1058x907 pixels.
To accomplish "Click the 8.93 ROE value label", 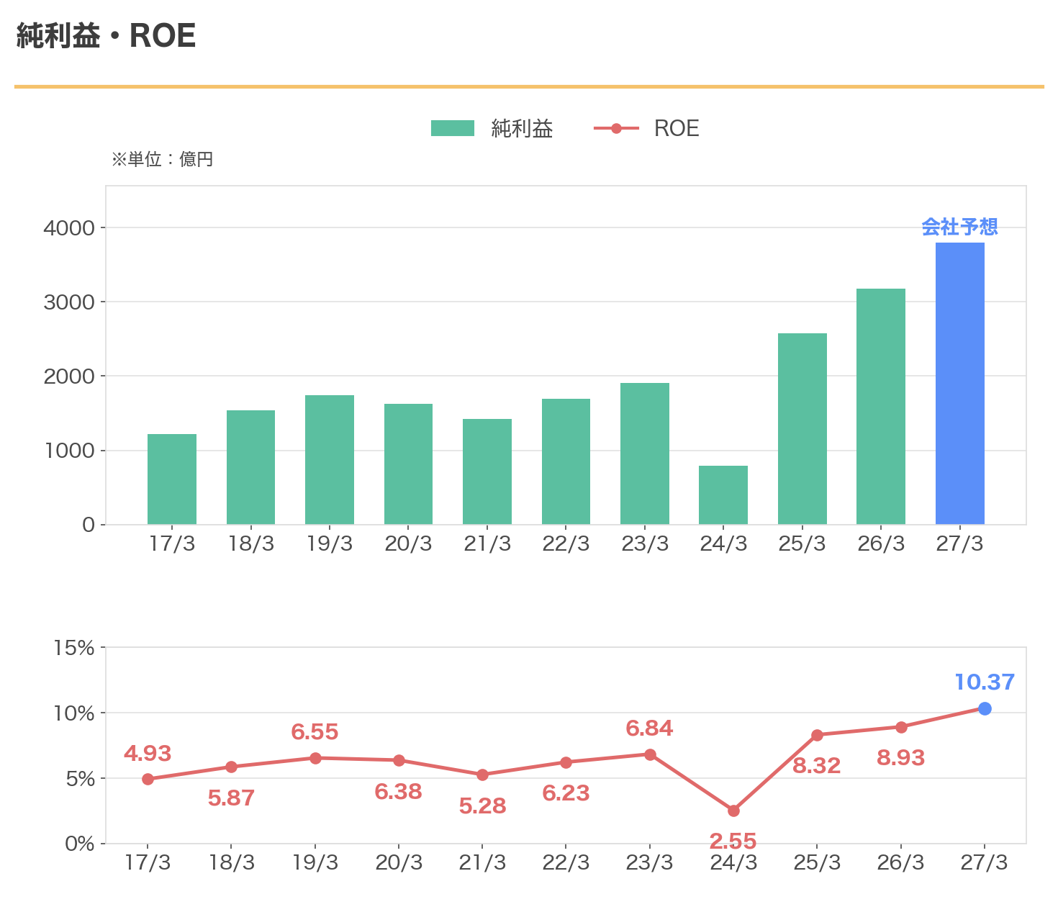I will tap(901, 757).
